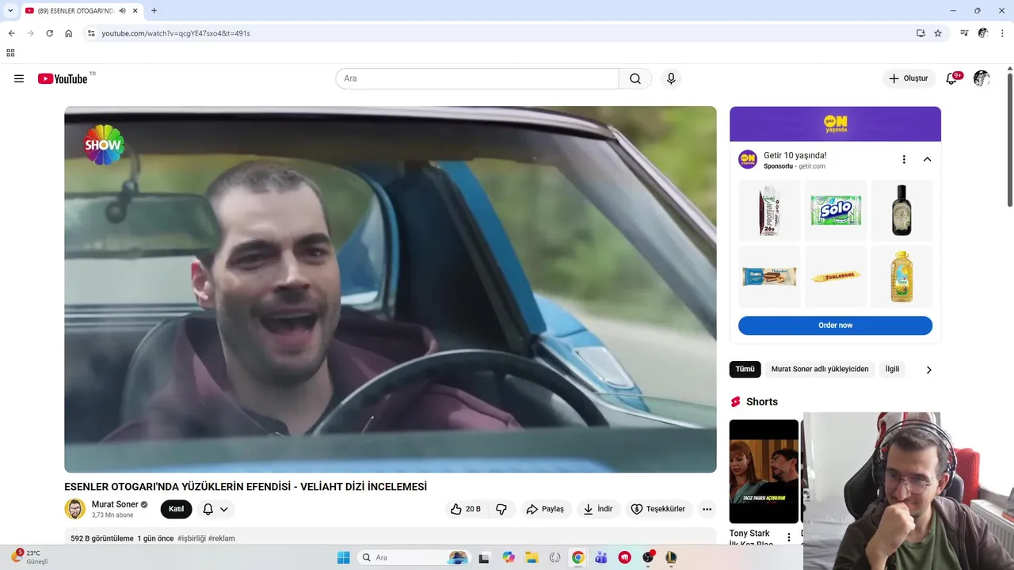Open the Protein milk product ad thumbnail
Viewport: 1014px width, 570px height.
pyautogui.click(x=769, y=211)
